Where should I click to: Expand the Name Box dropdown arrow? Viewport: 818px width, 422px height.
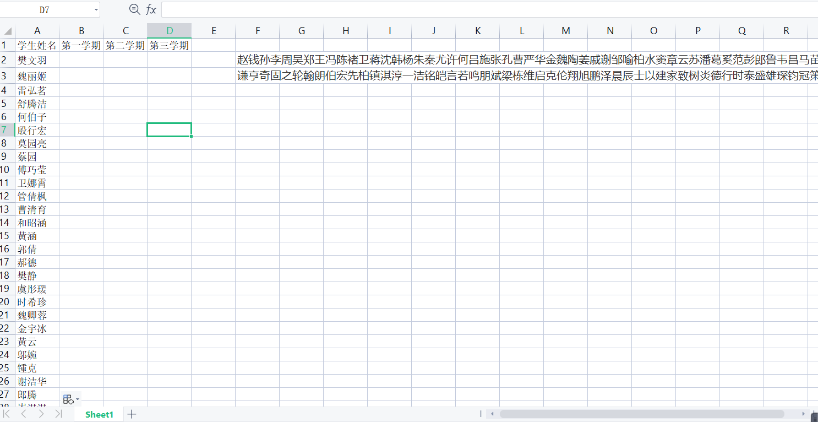pyautogui.click(x=96, y=9)
